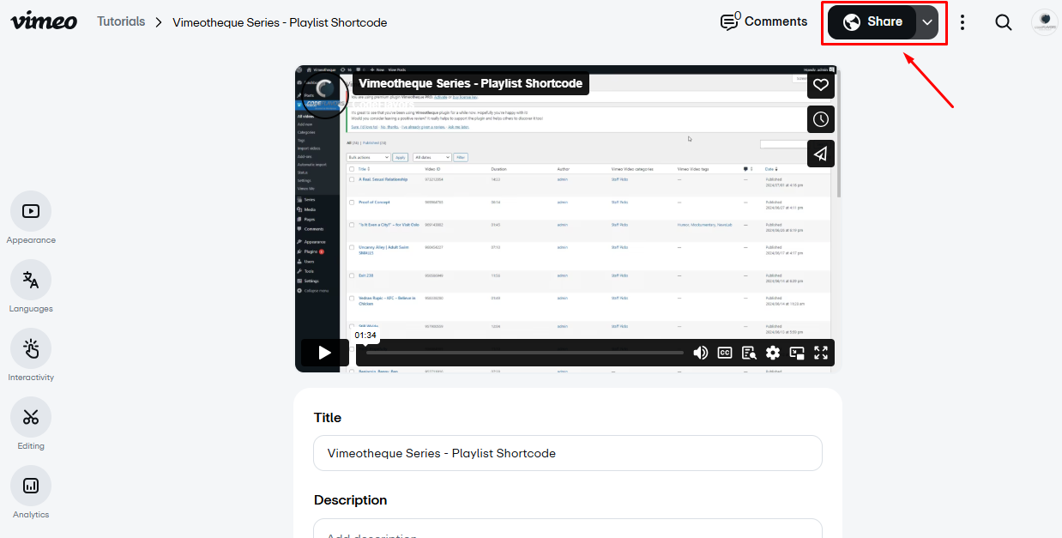This screenshot has height=538, width=1062.
Task: Open the user profile avatar
Action: pyautogui.click(x=1044, y=22)
